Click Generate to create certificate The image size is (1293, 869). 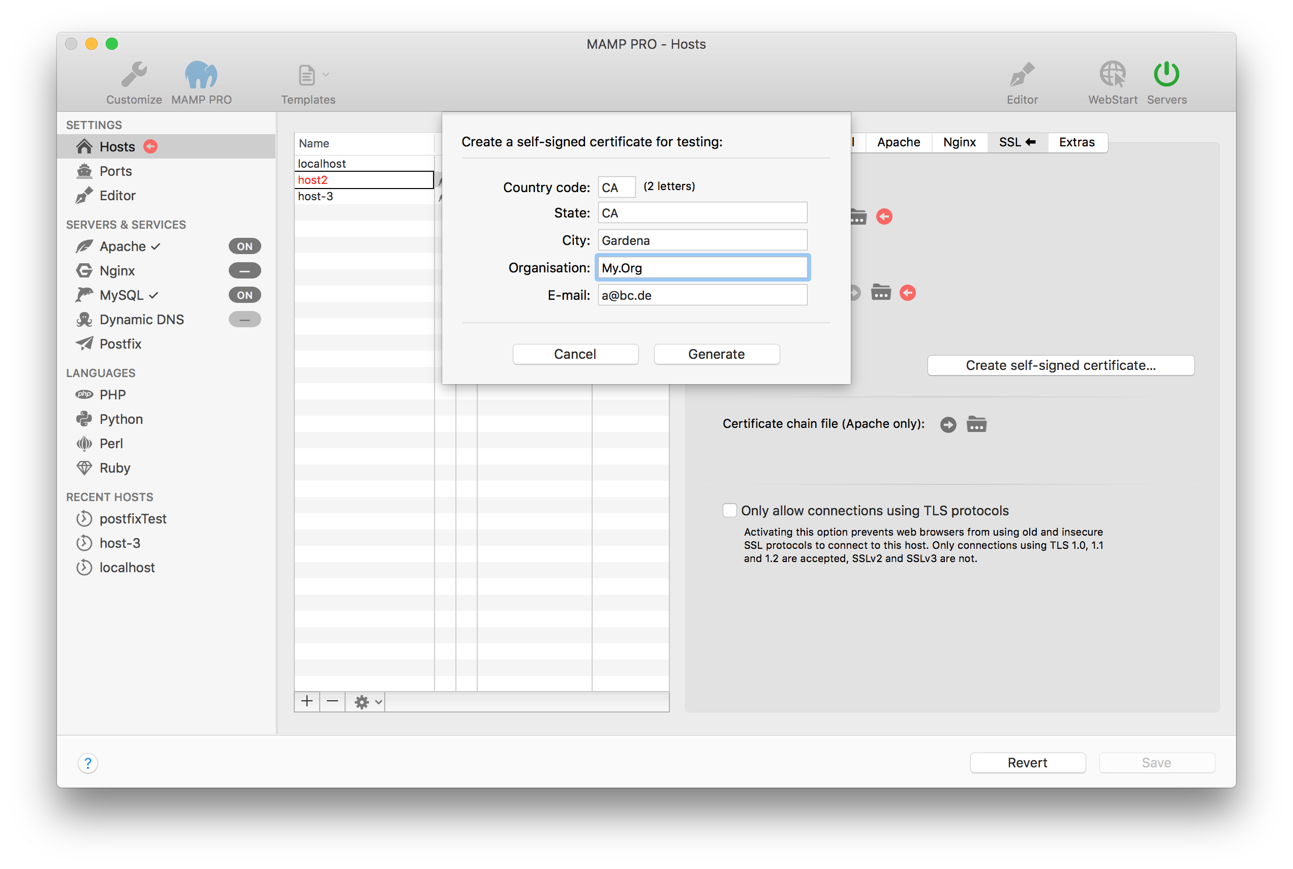[716, 354]
